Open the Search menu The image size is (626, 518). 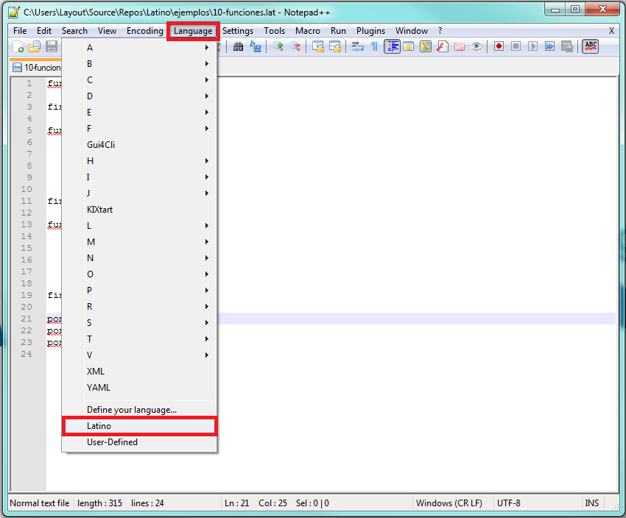point(74,31)
